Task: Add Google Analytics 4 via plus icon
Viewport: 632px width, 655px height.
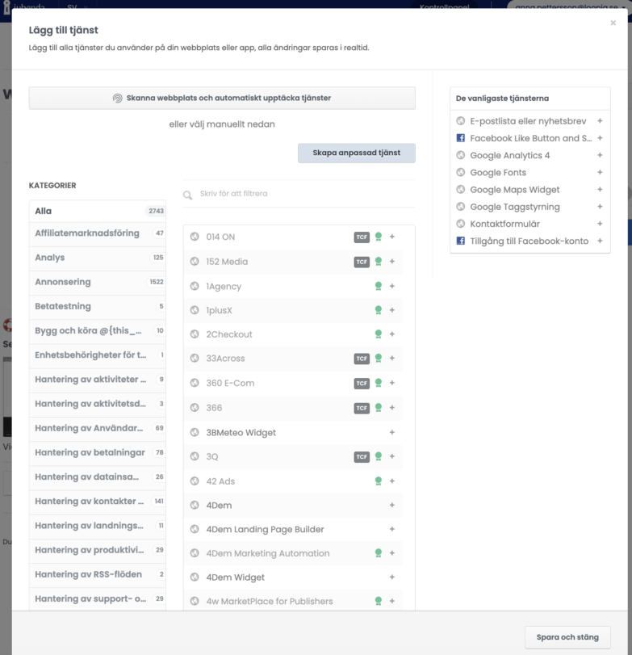Action: point(600,155)
